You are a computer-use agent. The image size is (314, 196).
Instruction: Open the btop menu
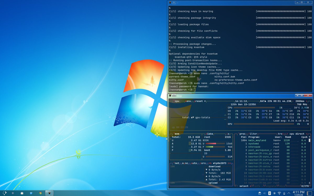188,101
